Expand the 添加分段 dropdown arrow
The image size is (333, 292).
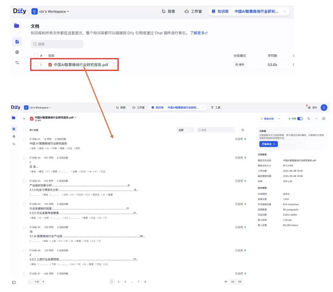[x=279, y=119]
